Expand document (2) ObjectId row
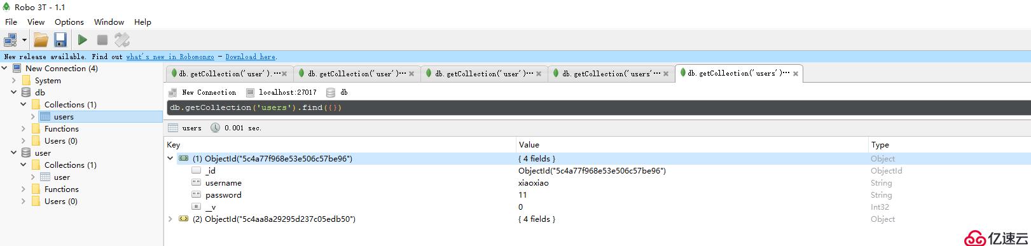 tap(170, 219)
